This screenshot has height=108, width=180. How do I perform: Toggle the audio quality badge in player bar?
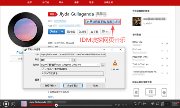pyautogui.click(x=175, y=104)
